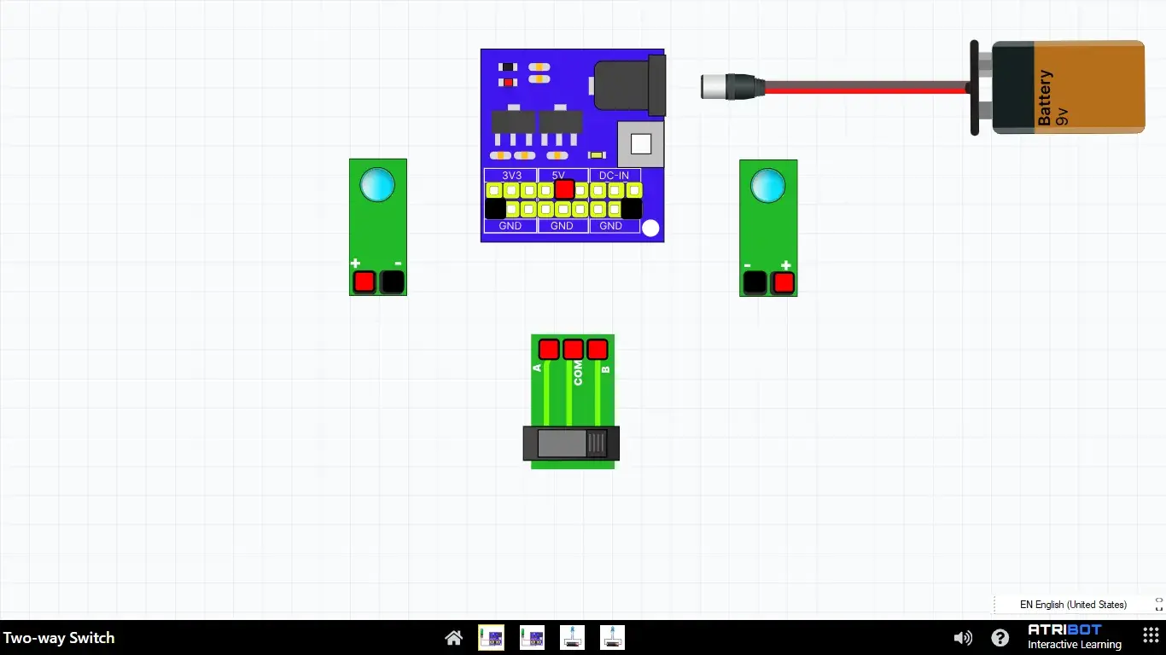Click the DC-IN label on the power board
The height and width of the screenshot is (655, 1166).
point(614,175)
